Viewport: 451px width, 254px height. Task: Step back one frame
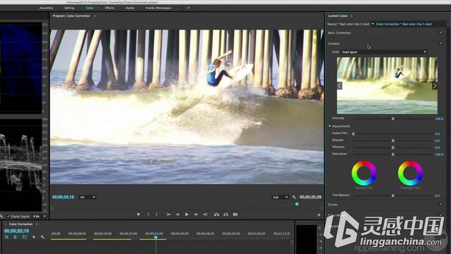click(178, 215)
